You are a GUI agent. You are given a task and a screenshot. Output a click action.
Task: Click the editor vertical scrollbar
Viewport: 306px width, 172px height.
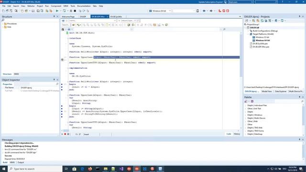coord(241,80)
